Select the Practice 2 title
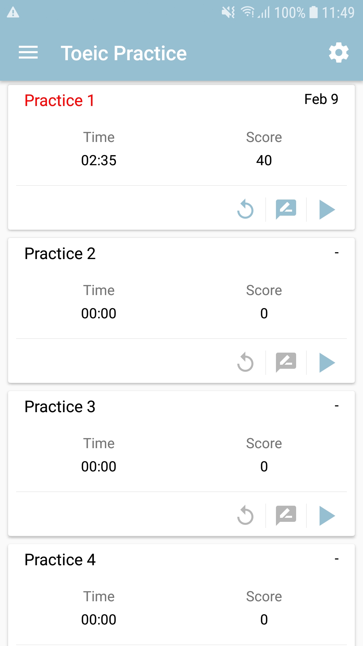The height and width of the screenshot is (646, 363). 60,254
